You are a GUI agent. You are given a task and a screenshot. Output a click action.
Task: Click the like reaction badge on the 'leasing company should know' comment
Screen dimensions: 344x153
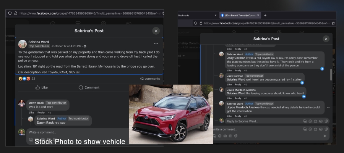coord(304,96)
